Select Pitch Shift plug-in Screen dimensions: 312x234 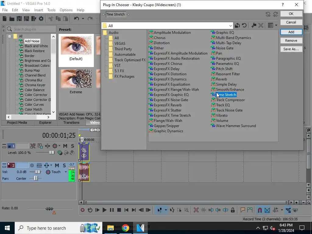[x=224, y=69]
